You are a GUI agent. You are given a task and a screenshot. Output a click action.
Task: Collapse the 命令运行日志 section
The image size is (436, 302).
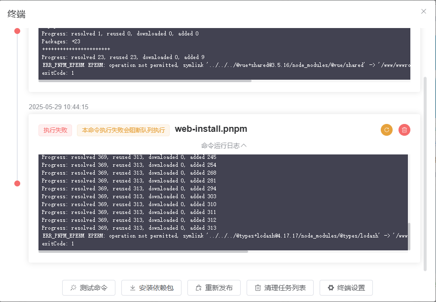[223, 146]
